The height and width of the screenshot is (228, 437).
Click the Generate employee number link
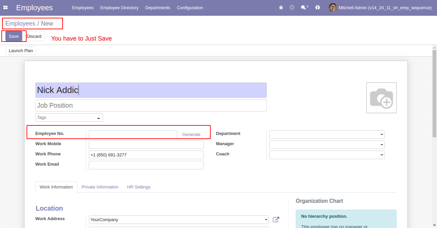[x=191, y=135]
